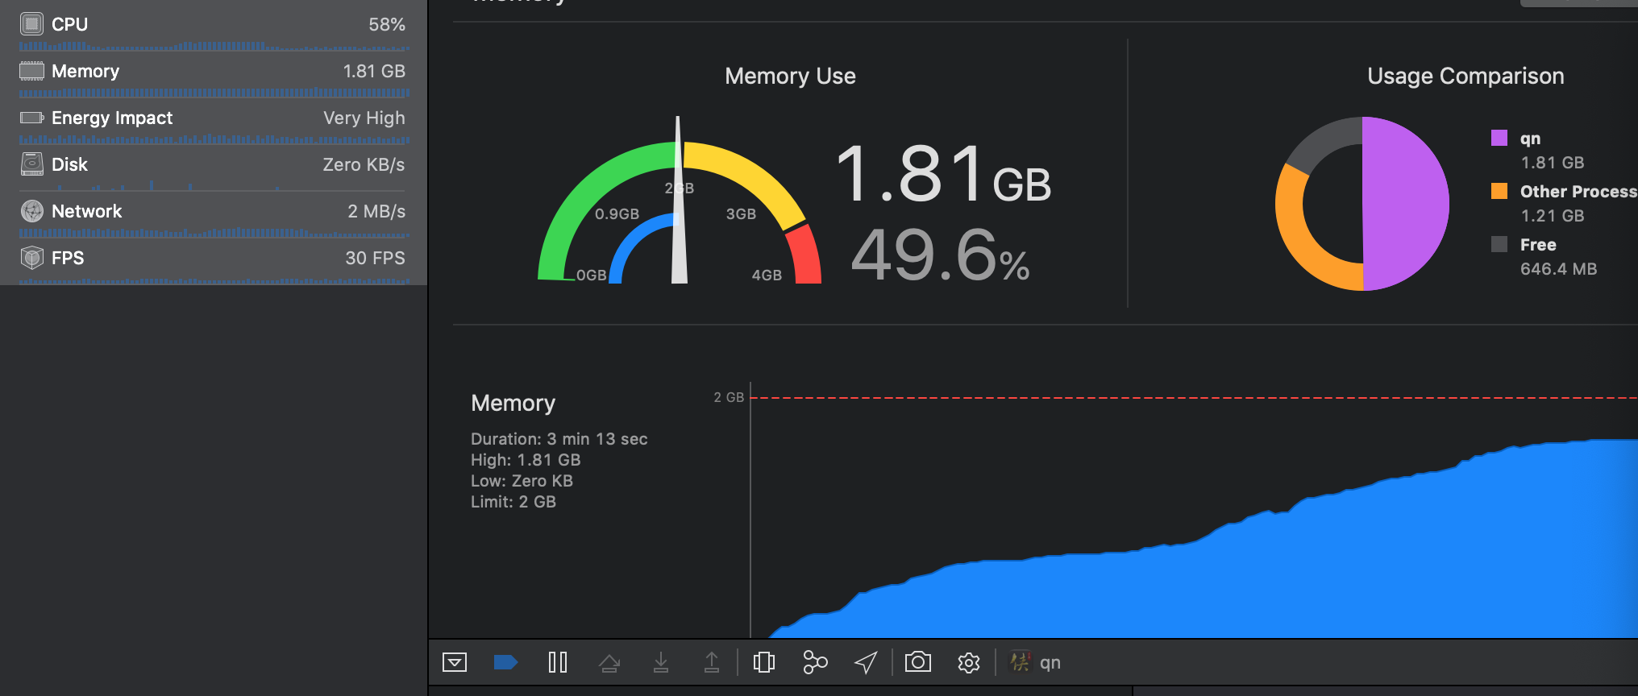Pause program execution
This screenshot has height=696, width=1638.
(558, 662)
